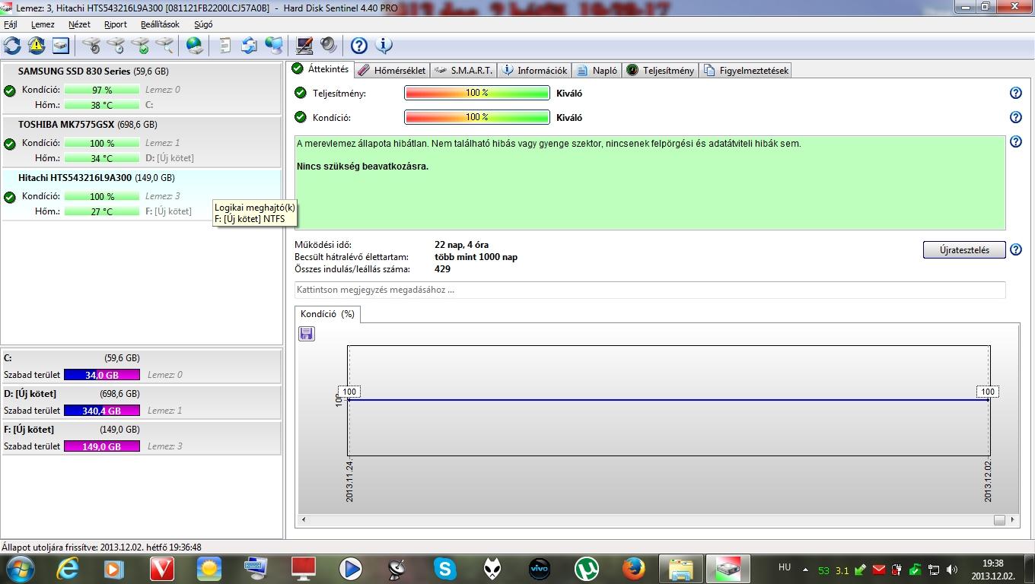The height and width of the screenshot is (584, 1035).
Task: Click the info bubble toolbar icon
Action: 384,46
